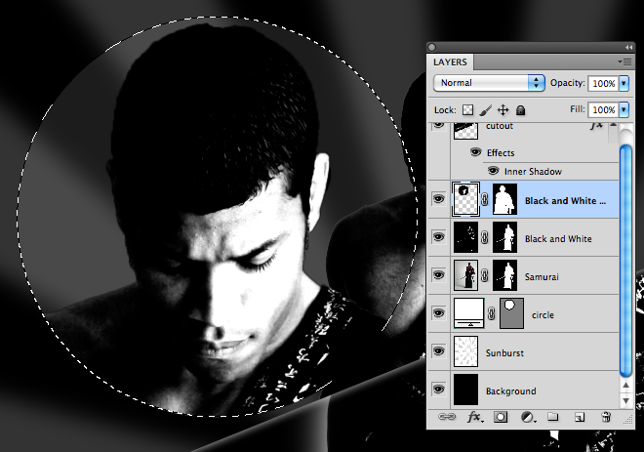Viewport: 644px width, 452px height.
Task: Click the mask link icon on the Samurai layer
Action: [x=485, y=275]
